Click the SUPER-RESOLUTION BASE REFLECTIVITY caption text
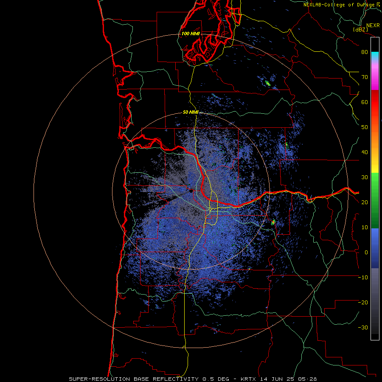 (134, 379)
